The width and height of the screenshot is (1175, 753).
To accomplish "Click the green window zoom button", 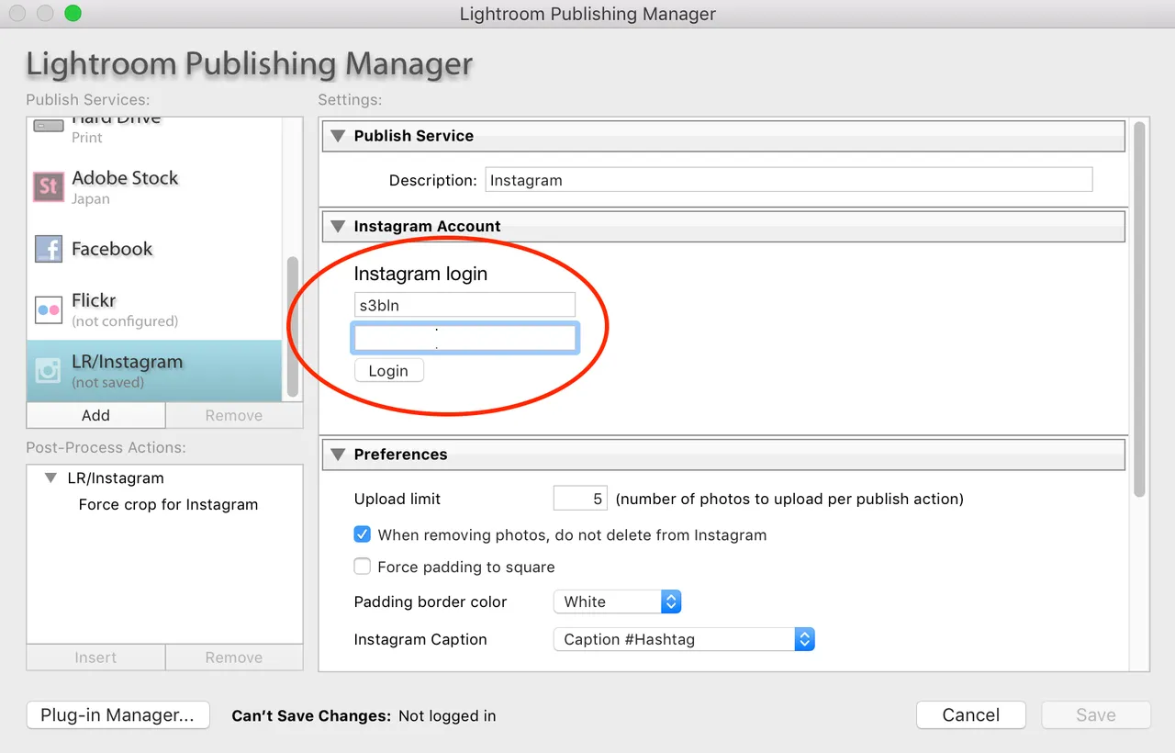I will (x=73, y=14).
